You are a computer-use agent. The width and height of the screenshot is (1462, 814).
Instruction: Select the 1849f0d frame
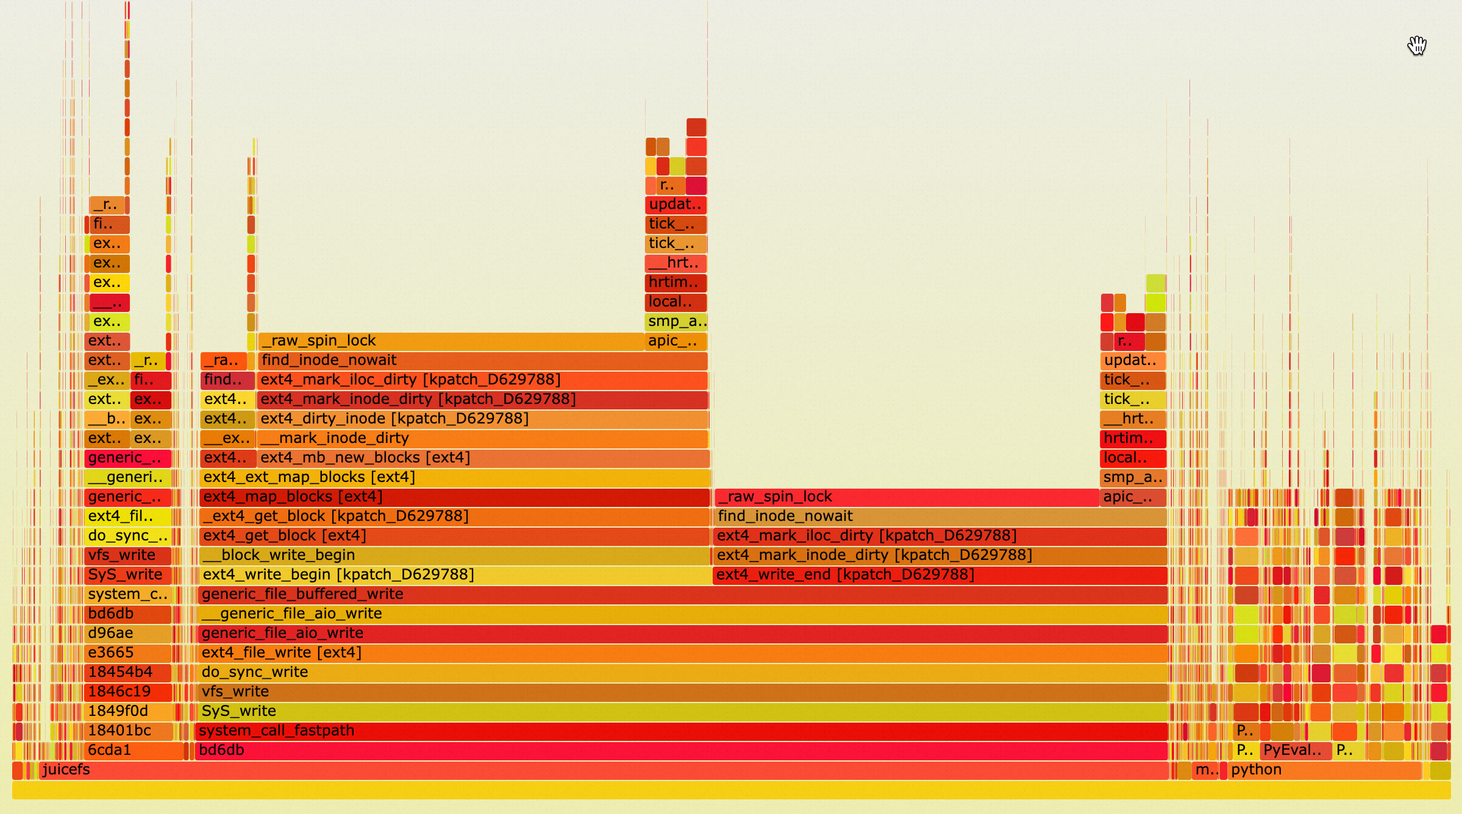coord(129,712)
